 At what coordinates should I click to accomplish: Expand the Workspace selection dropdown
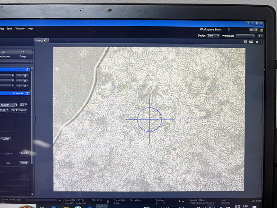point(245,36)
